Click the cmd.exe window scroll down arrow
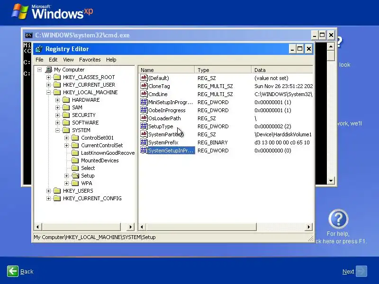 (x=331, y=180)
